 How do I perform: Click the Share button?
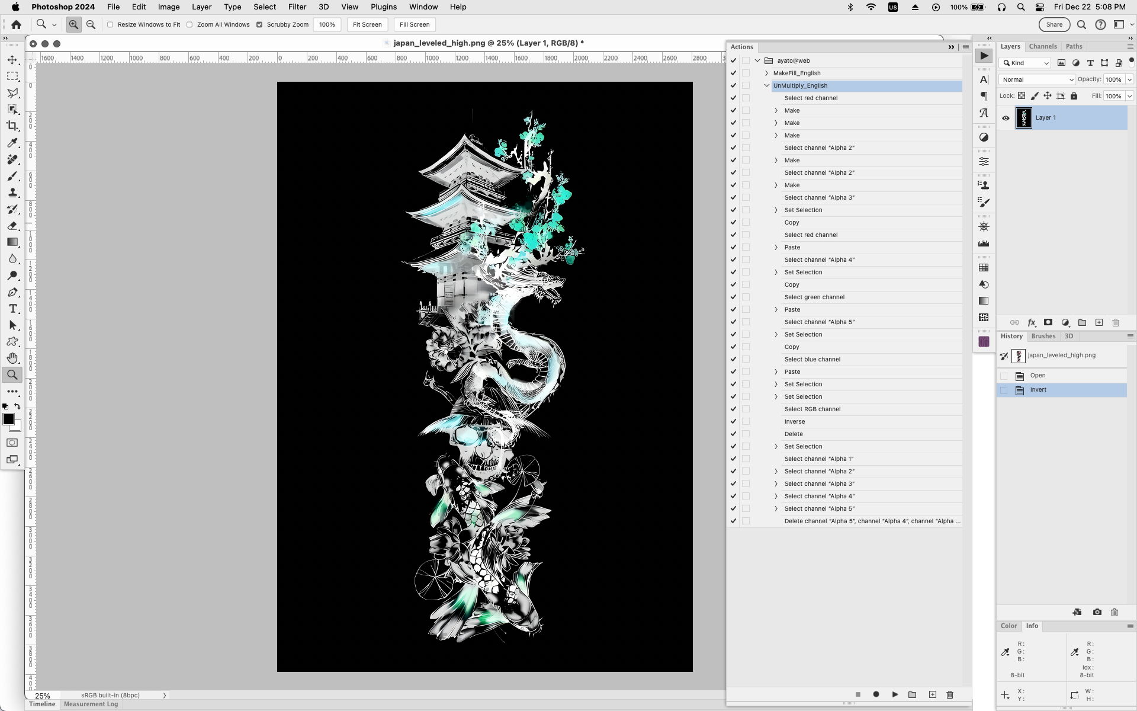point(1055,24)
